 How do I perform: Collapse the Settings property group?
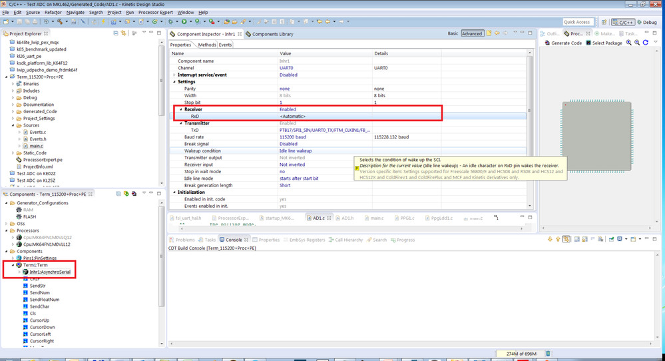174,82
